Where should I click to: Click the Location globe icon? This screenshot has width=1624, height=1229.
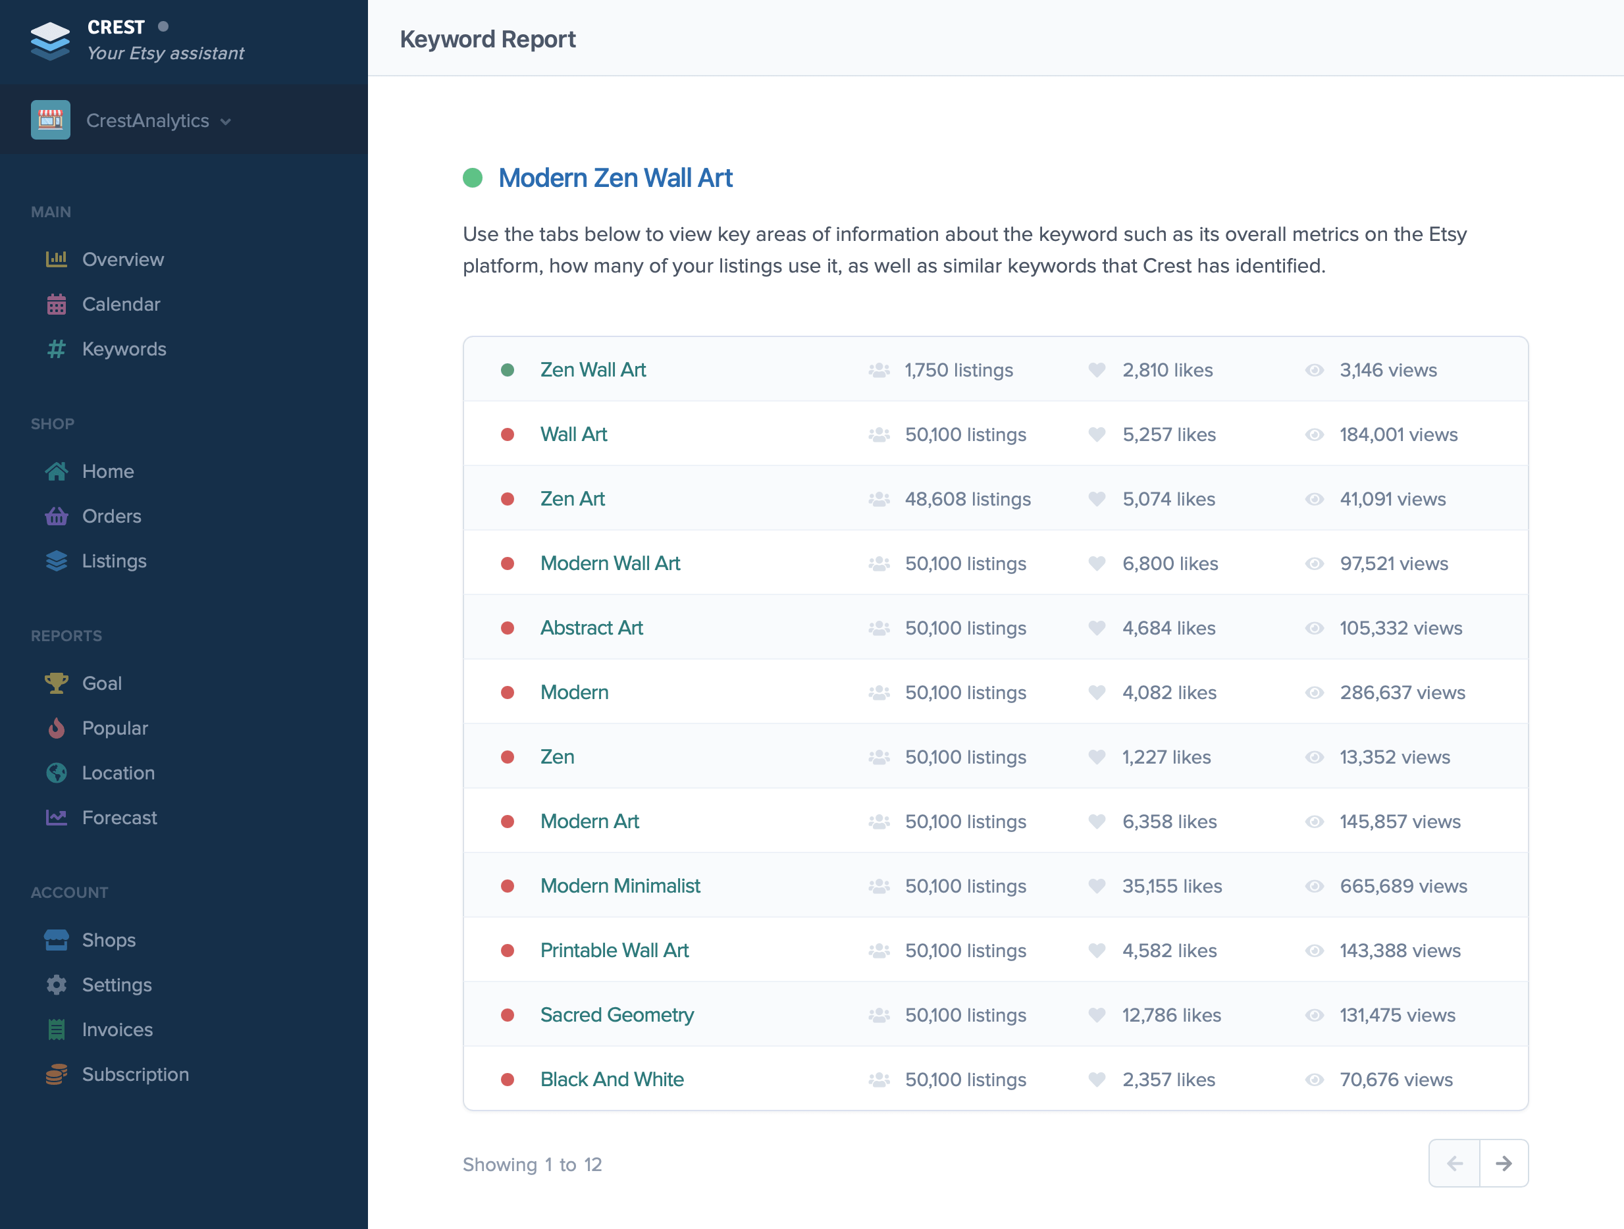click(x=56, y=772)
